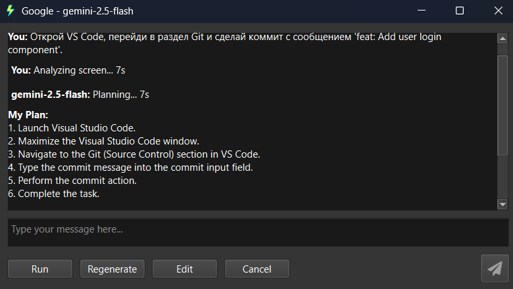Click the Regenerate button
The image size is (513, 289).
(x=112, y=269)
